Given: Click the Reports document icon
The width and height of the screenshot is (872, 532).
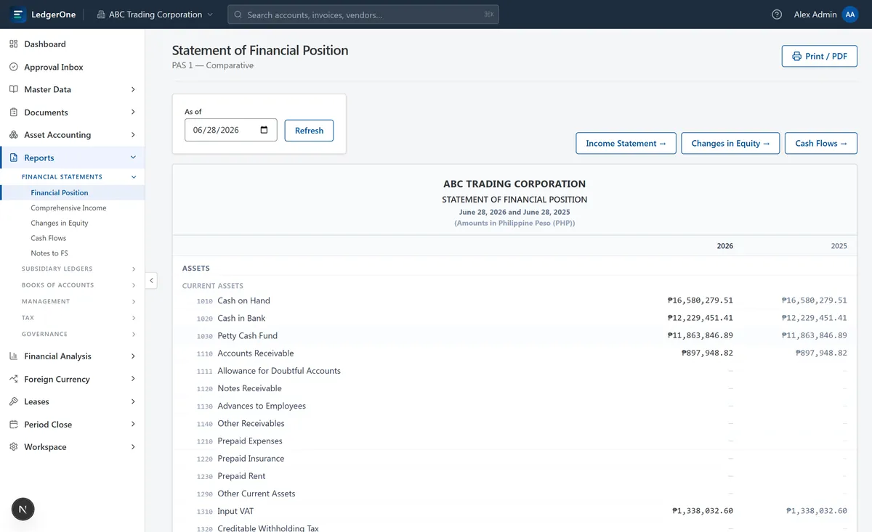Looking at the screenshot, I should point(14,157).
